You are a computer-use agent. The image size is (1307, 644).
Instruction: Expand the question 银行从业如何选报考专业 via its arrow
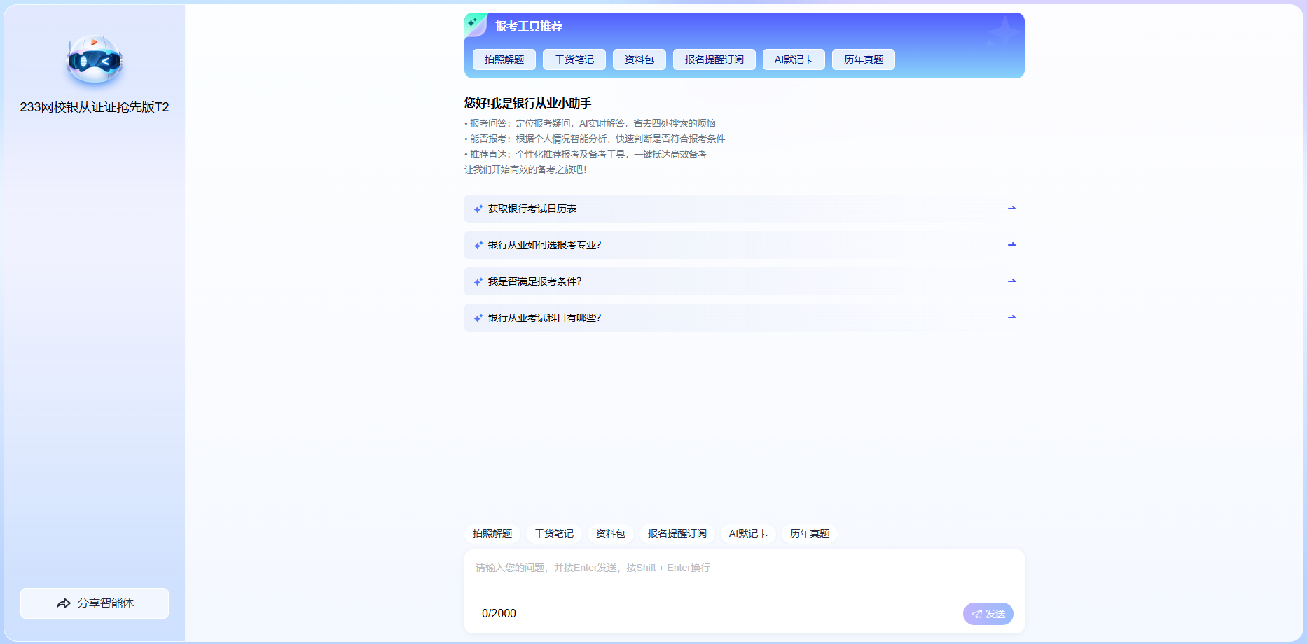1011,244
